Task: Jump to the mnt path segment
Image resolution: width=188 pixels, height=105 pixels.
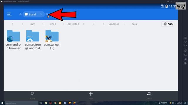Action: (x=33, y=24)
